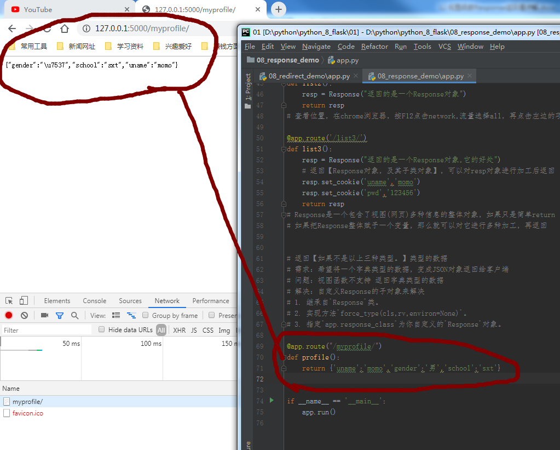The image size is (560, 450).
Task: Click the capture screenshots camera icon
Action: (x=45, y=315)
